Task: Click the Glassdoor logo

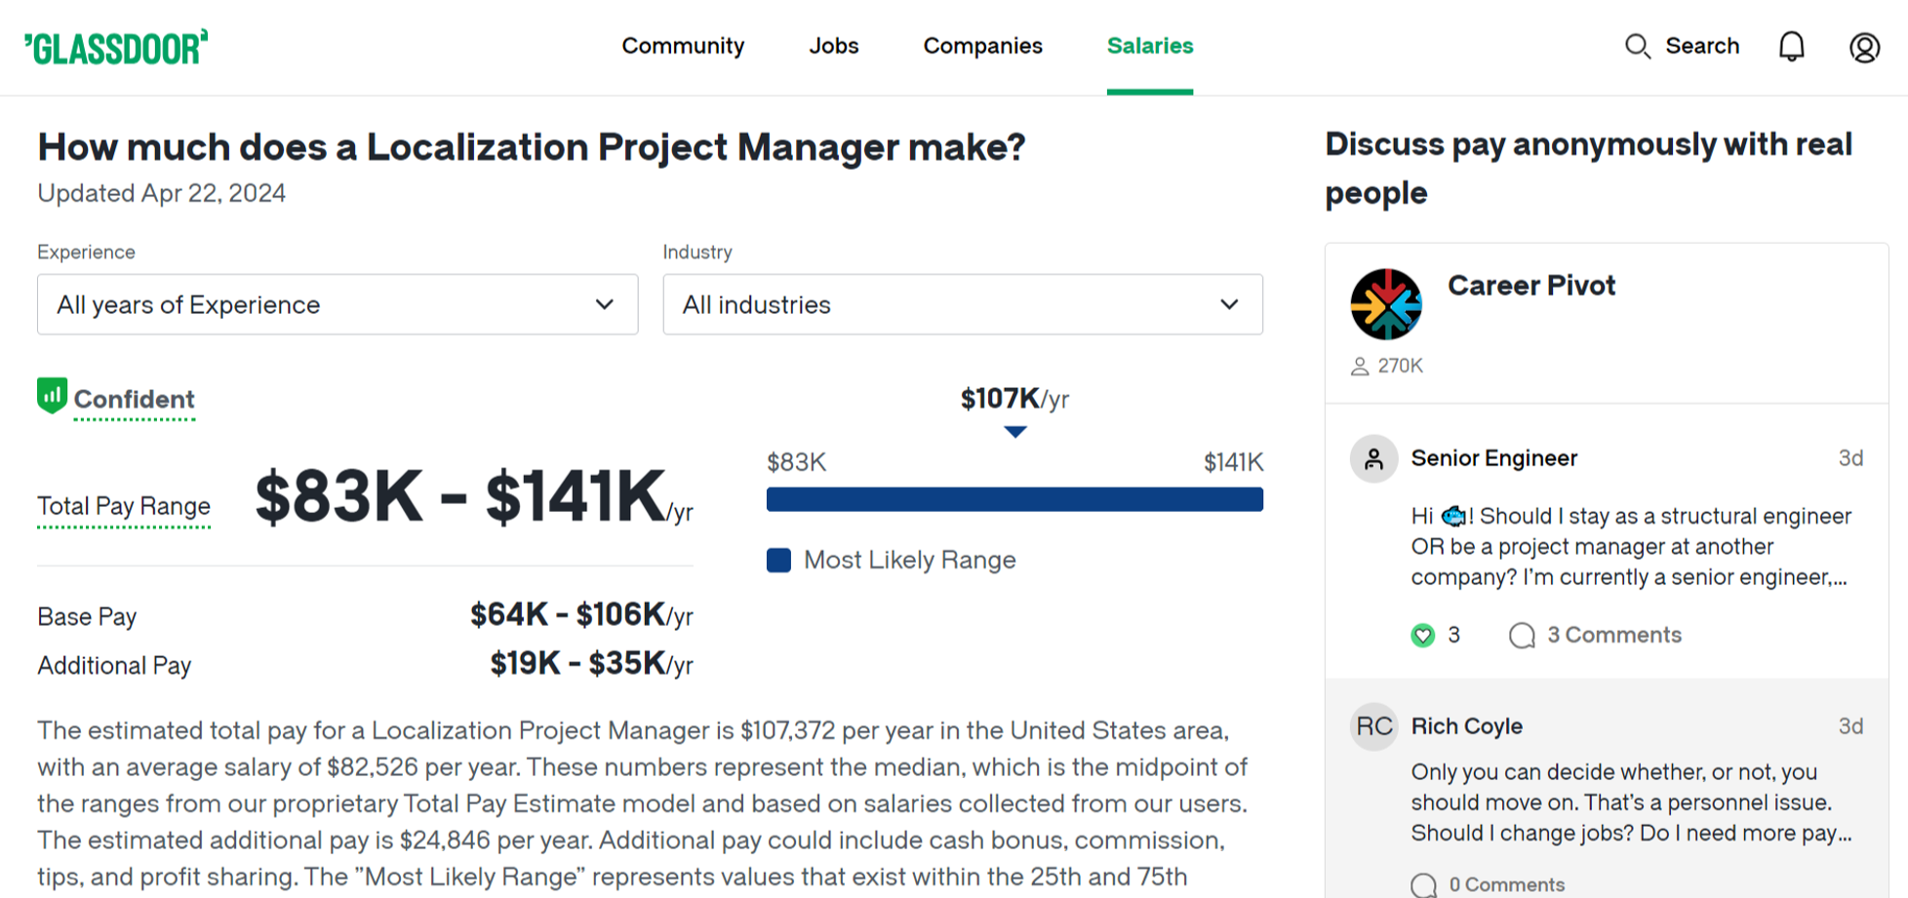Action: tap(116, 46)
